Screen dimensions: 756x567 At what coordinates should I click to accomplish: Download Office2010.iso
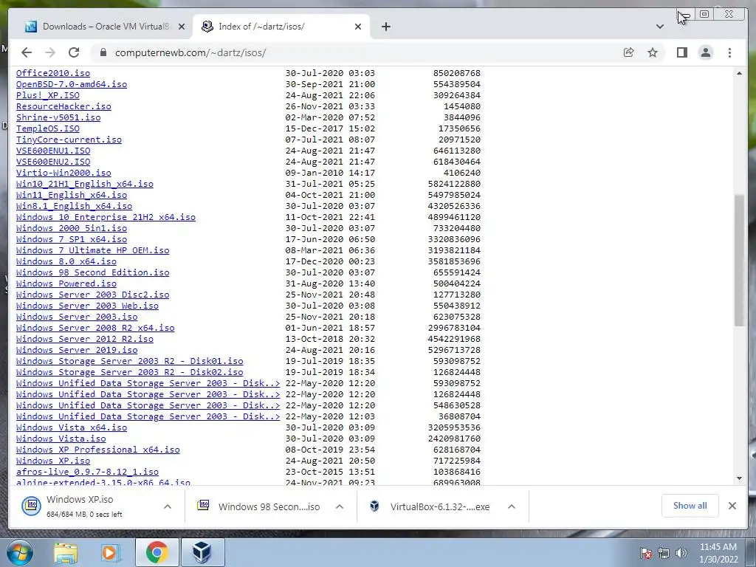[53, 73]
